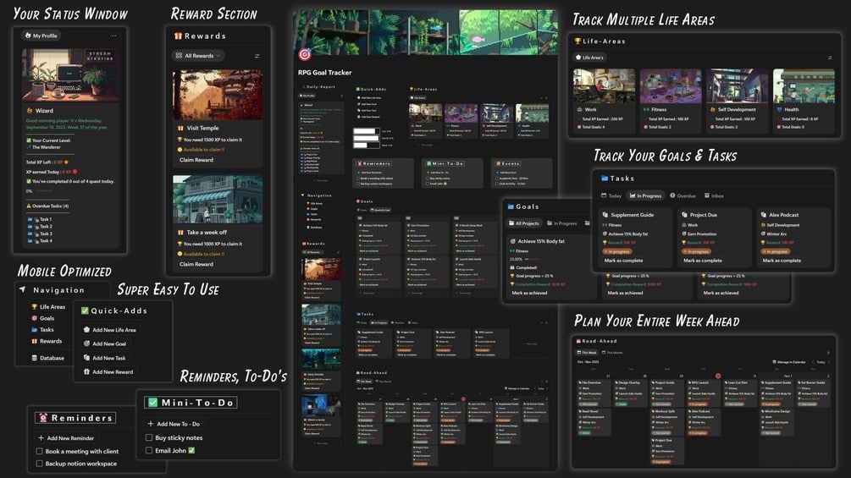This screenshot has height=478, width=851.
Task: Open the Work life-area cover image
Action: tap(604, 85)
